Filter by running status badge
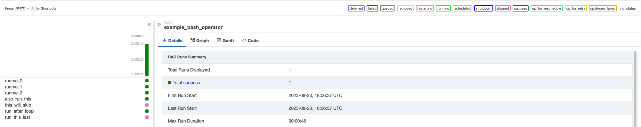 pyautogui.click(x=443, y=8)
